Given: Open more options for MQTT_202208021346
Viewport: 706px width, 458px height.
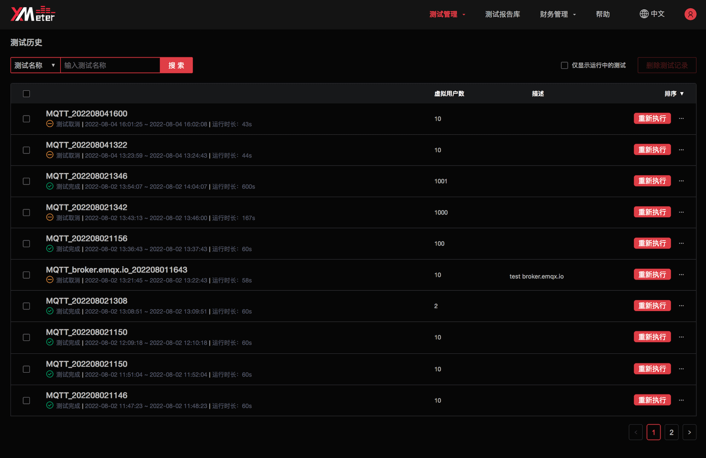Looking at the screenshot, I should point(681,181).
